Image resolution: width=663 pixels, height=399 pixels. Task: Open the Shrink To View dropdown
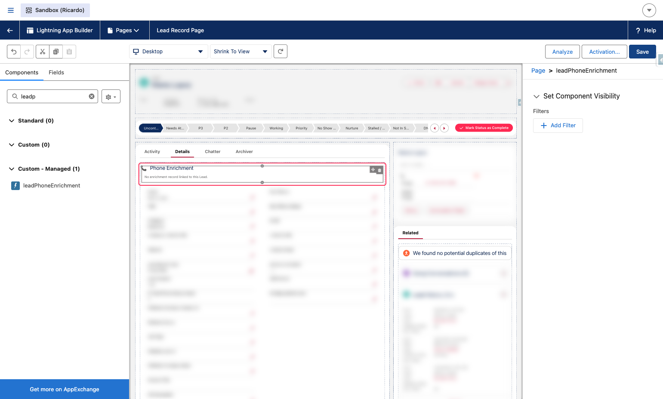pyautogui.click(x=241, y=52)
